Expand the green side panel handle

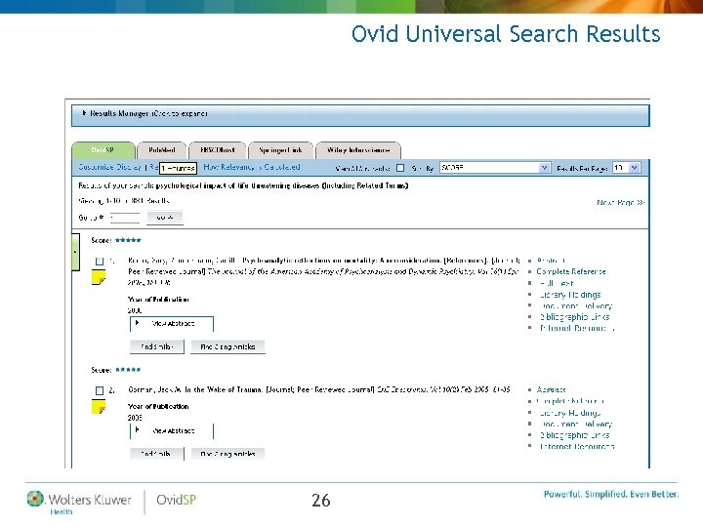(75, 253)
